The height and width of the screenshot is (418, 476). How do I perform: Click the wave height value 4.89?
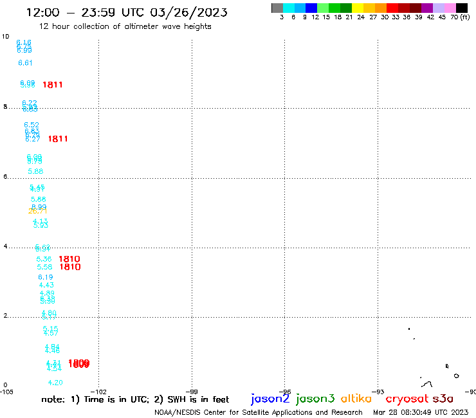coord(47,293)
